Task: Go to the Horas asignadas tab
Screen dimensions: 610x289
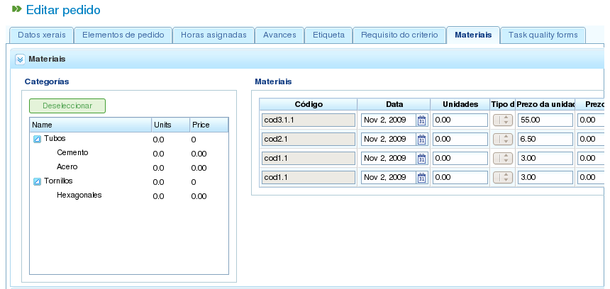Action: 213,35
